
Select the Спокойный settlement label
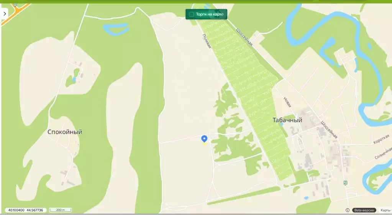pyautogui.click(x=65, y=132)
